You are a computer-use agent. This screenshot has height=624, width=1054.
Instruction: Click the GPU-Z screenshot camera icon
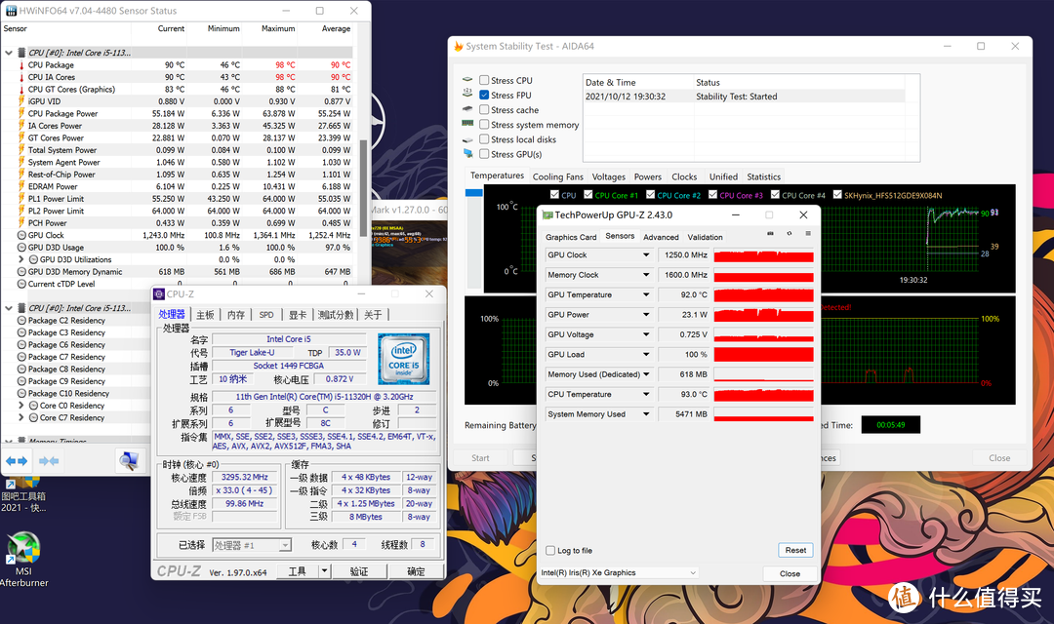pyautogui.click(x=770, y=234)
